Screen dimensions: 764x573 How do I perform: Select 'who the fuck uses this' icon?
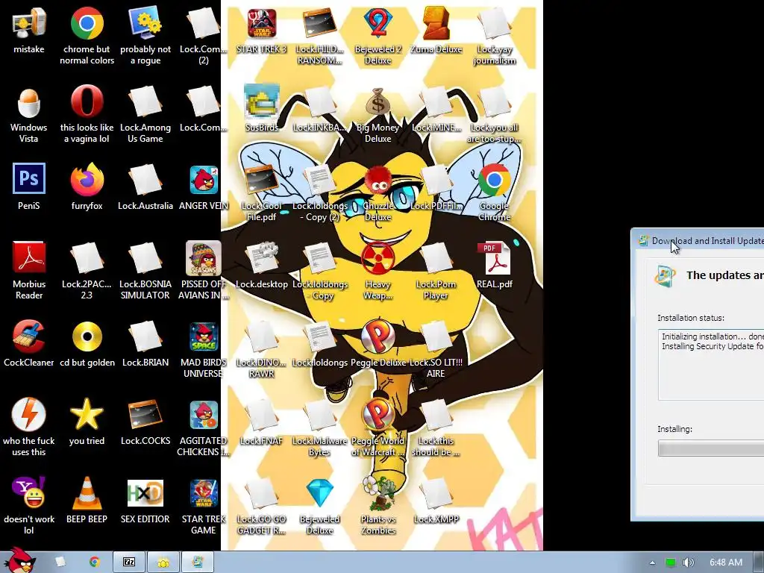click(x=29, y=415)
